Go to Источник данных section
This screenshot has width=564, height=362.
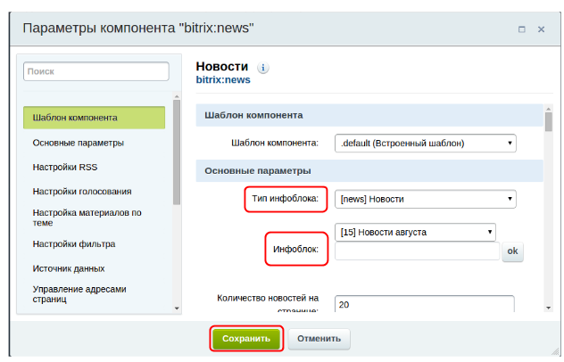coord(69,268)
